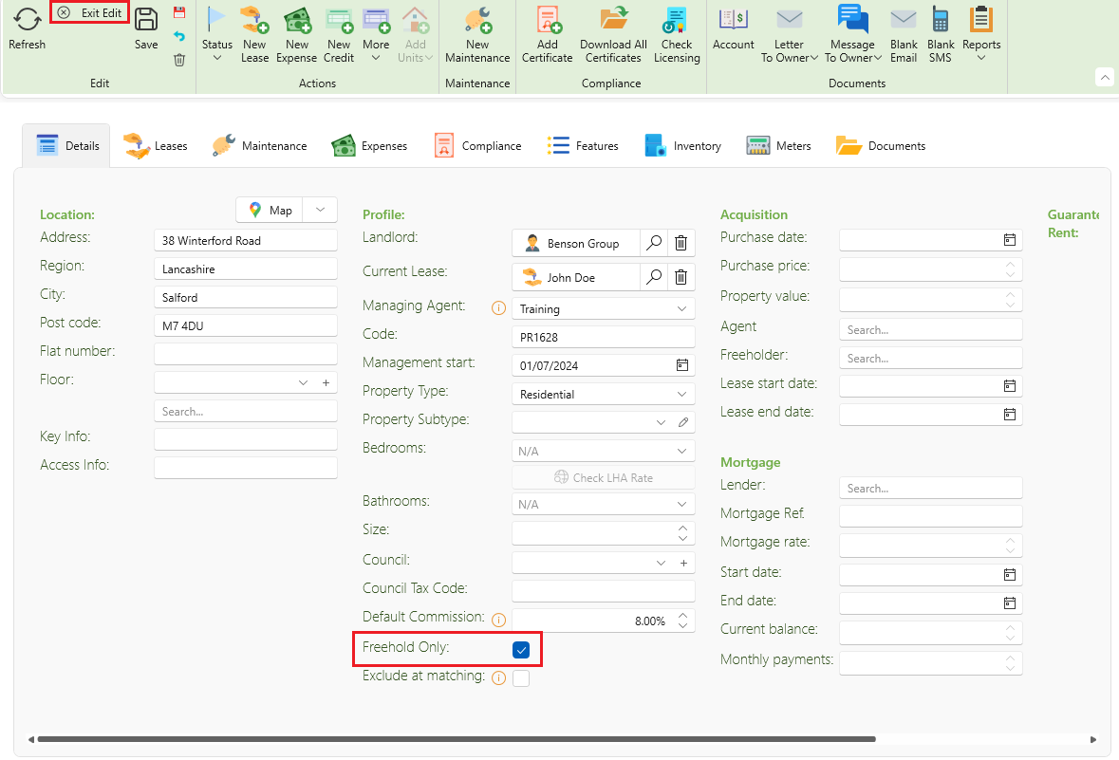Click Add Certificate
Viewport: 1119px width, 760px height.
point(548,34)
